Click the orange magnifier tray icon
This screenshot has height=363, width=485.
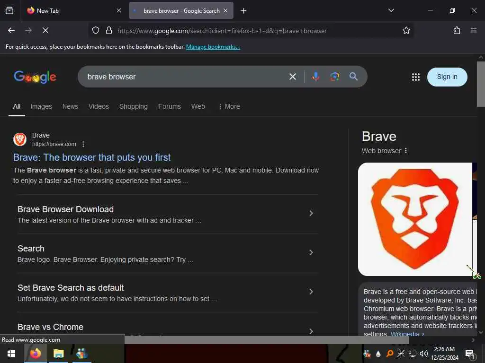[389, 354]
